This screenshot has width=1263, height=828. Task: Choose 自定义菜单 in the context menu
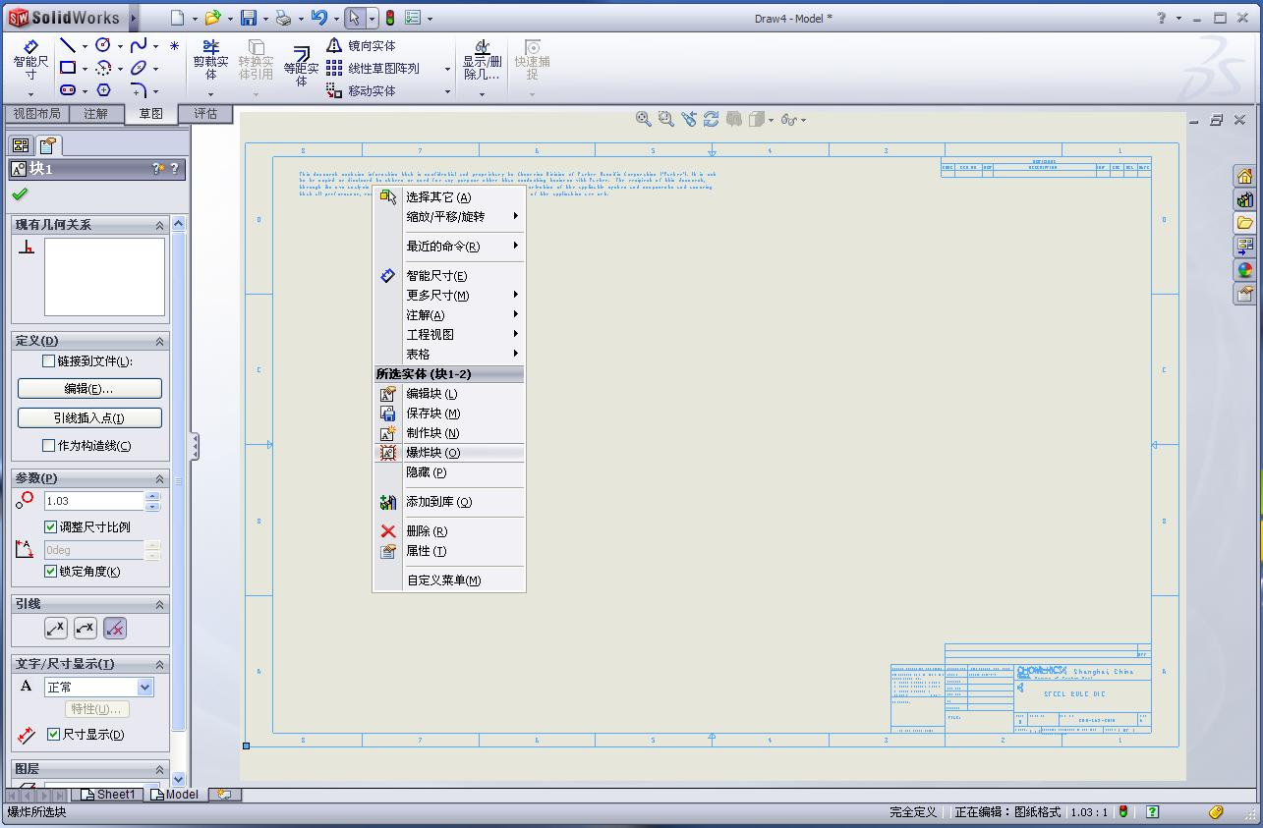pyautogui.click(x=449, y=580)
